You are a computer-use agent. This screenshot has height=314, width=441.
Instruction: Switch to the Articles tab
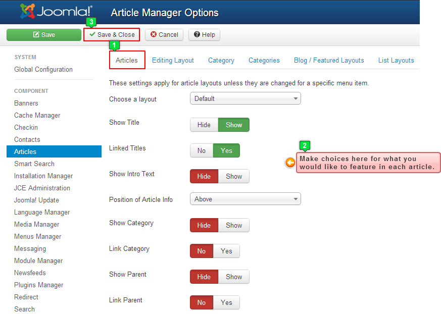[x=127, y=60]
